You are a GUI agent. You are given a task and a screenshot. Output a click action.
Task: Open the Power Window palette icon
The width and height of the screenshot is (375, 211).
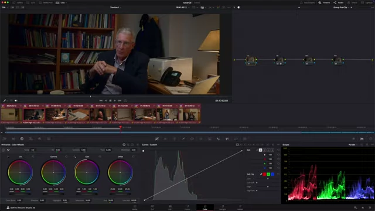tap(192, 139)
